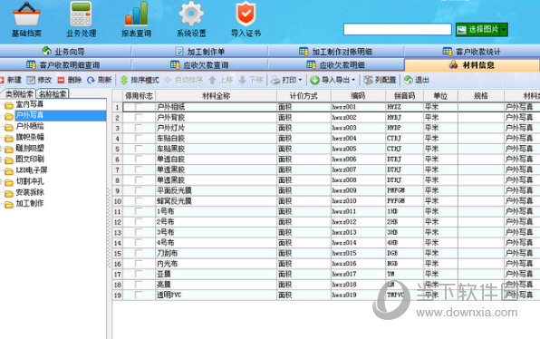Click the 刷新 refresh icon
This screenshot has width=540, height=339.
click(x=91, y=81)
